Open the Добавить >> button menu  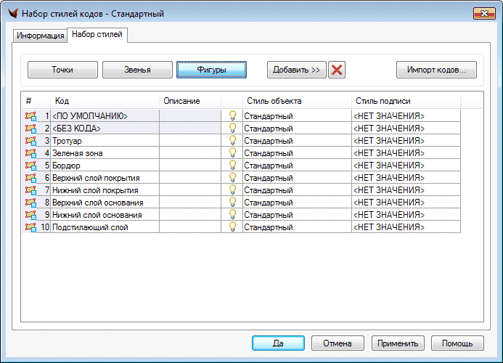[297, 70]
